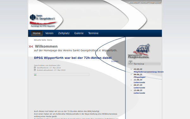Open the Mitgliederversammlung Verein event
The image size is (190, 119).
click(149, 72)
